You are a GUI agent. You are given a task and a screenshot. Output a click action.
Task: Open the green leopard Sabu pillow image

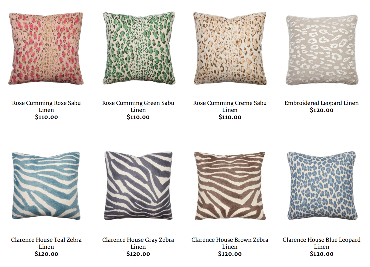click(139, 49)
